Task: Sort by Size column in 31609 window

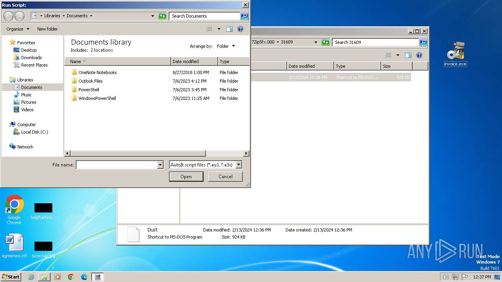Action: 396,66
